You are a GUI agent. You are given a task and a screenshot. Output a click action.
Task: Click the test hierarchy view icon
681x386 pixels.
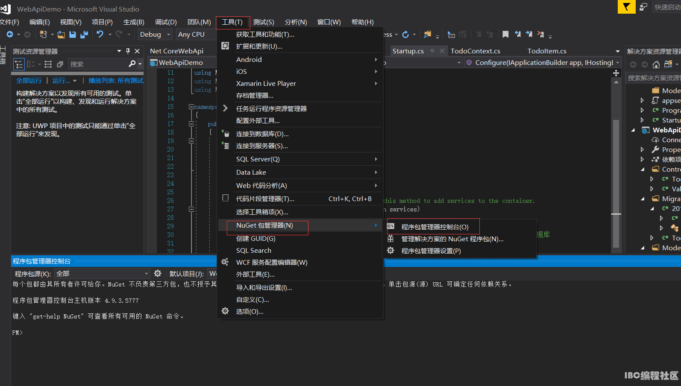click(x=19, y=64)
